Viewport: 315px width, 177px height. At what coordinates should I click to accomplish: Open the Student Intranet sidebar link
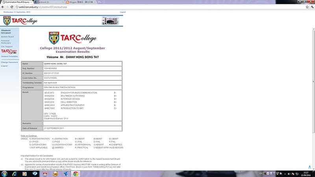point(6,31)
